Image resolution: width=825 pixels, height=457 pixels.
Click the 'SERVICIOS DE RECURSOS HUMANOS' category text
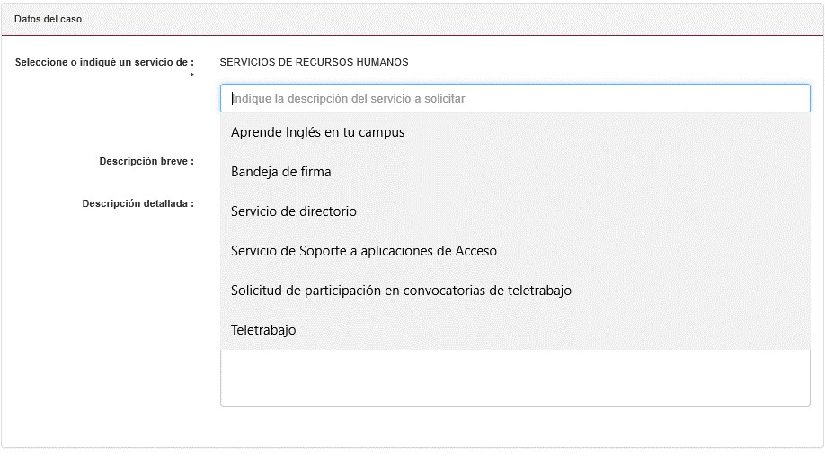coord(314,62)
